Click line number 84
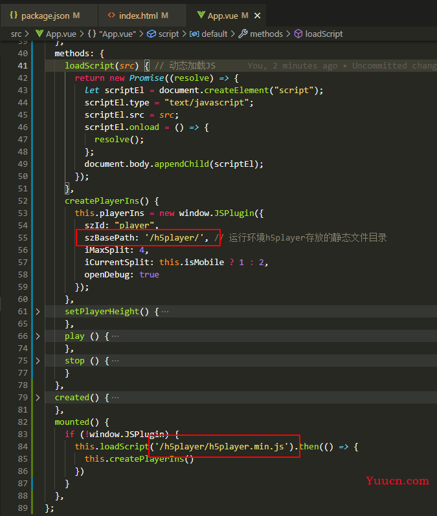 pyautogui.click(x=23, y=447)
